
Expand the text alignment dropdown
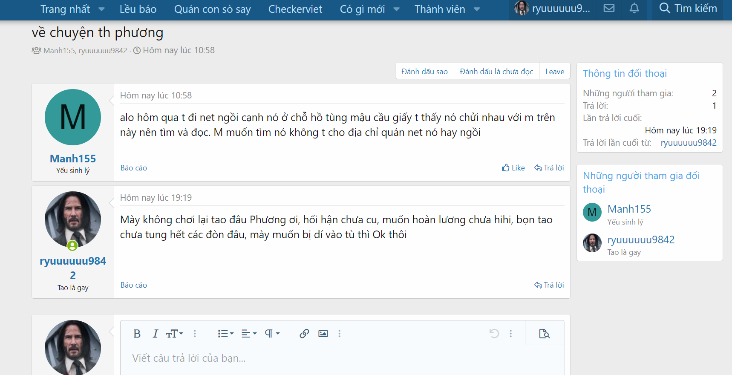[x=249, y=334]
